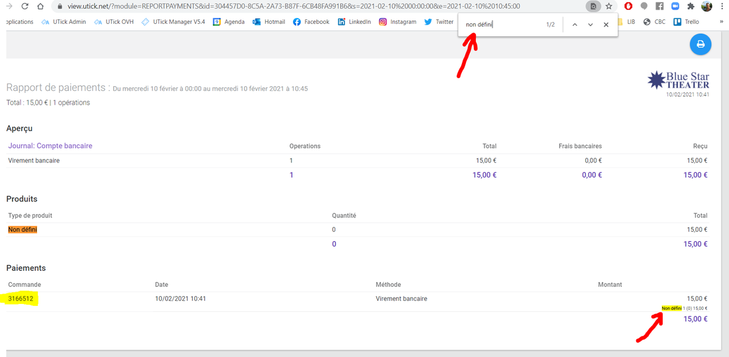Go to the browser home page
729x357 pixels.
(40, 7)
